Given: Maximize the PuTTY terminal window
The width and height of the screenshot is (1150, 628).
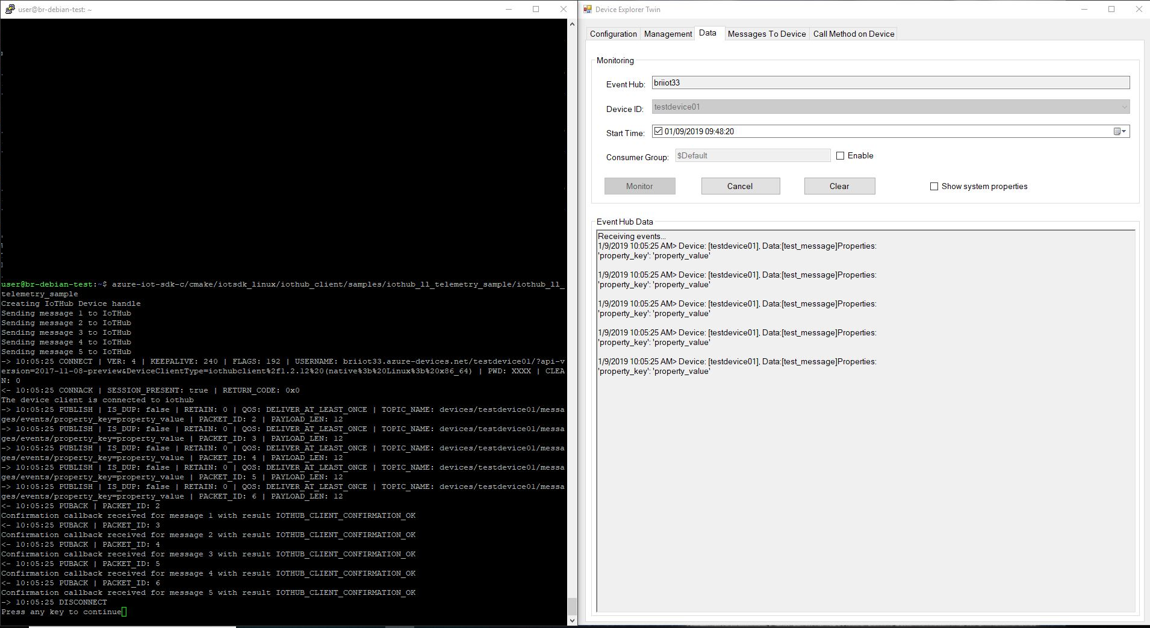Looking at the screenshot, I should pos(536,9).
